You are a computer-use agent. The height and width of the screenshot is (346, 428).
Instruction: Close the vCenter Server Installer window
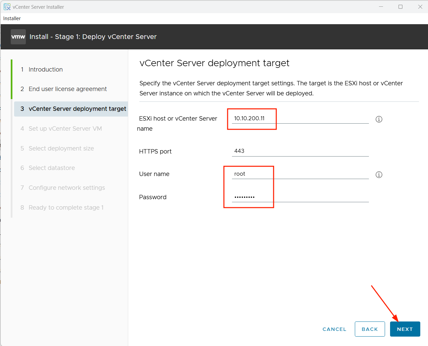[420, 7]
